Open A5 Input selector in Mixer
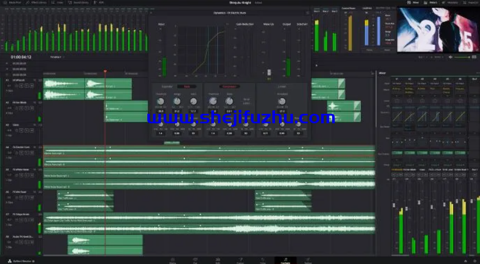This screenshot has width=480, height=264. tap(448, 84)
